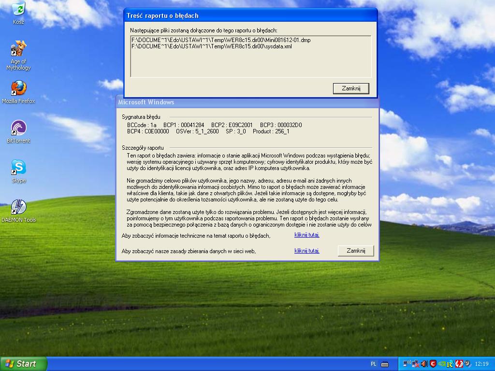Click the red lightning tray icon

(459, 364)
